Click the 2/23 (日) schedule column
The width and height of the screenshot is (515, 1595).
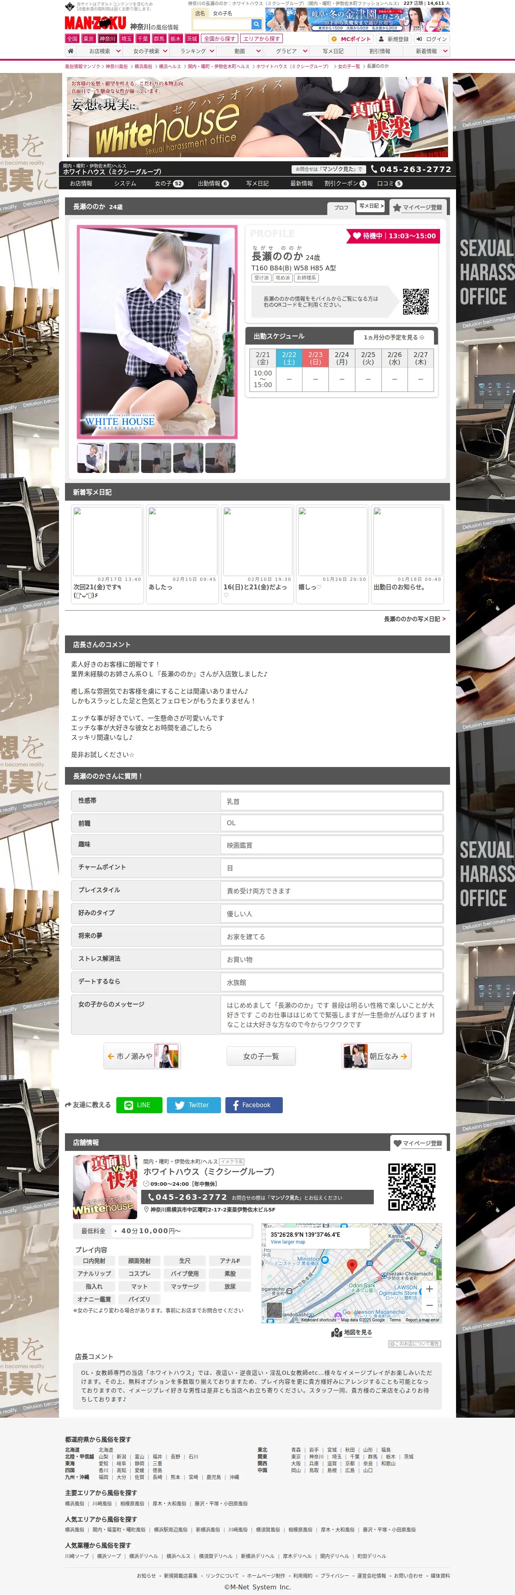[x=315, y=369]
